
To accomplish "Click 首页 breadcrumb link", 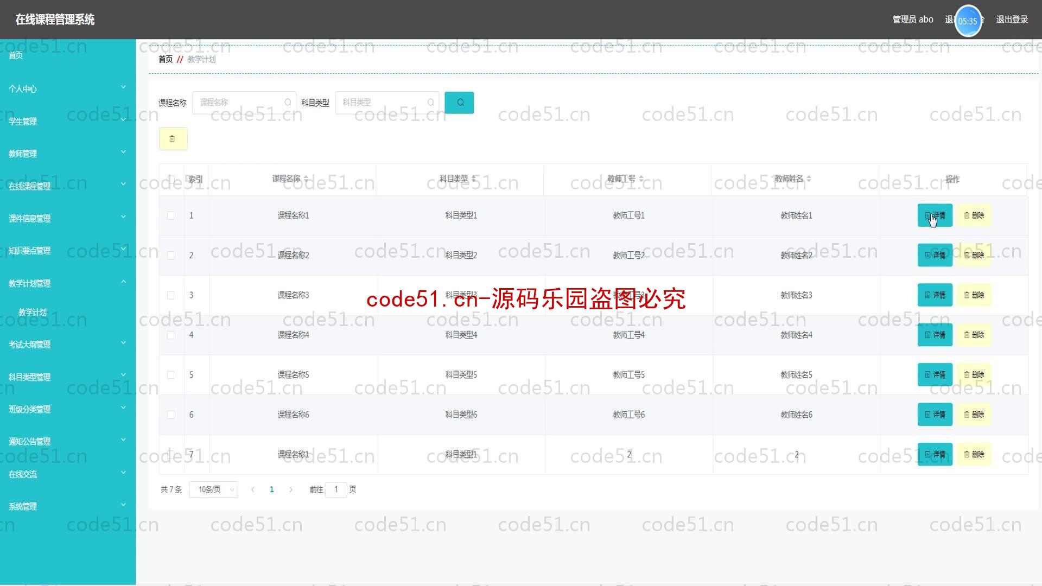I will click(x=166, y=59).
